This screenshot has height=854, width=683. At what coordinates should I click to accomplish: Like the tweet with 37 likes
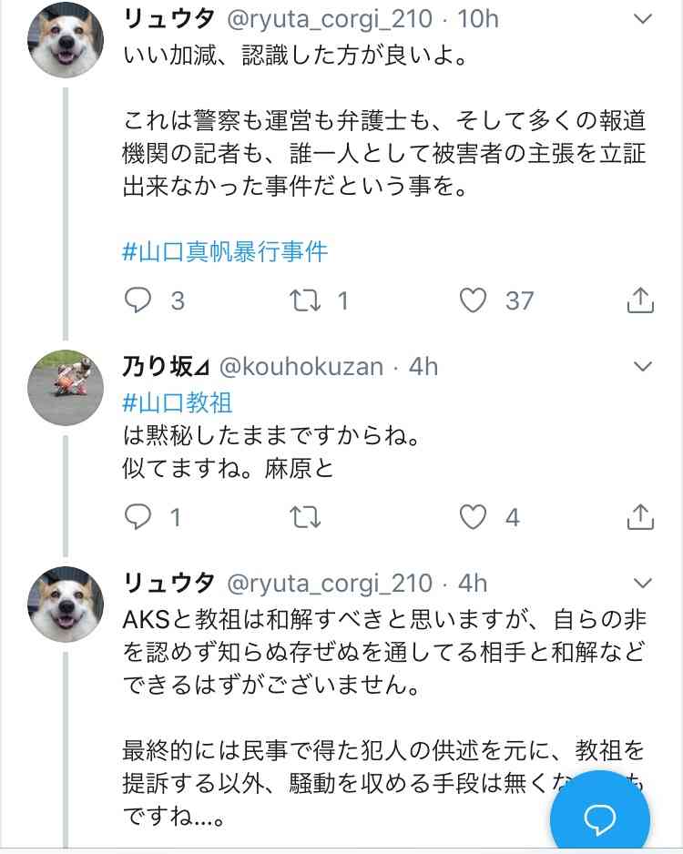(x=474, y=300)
